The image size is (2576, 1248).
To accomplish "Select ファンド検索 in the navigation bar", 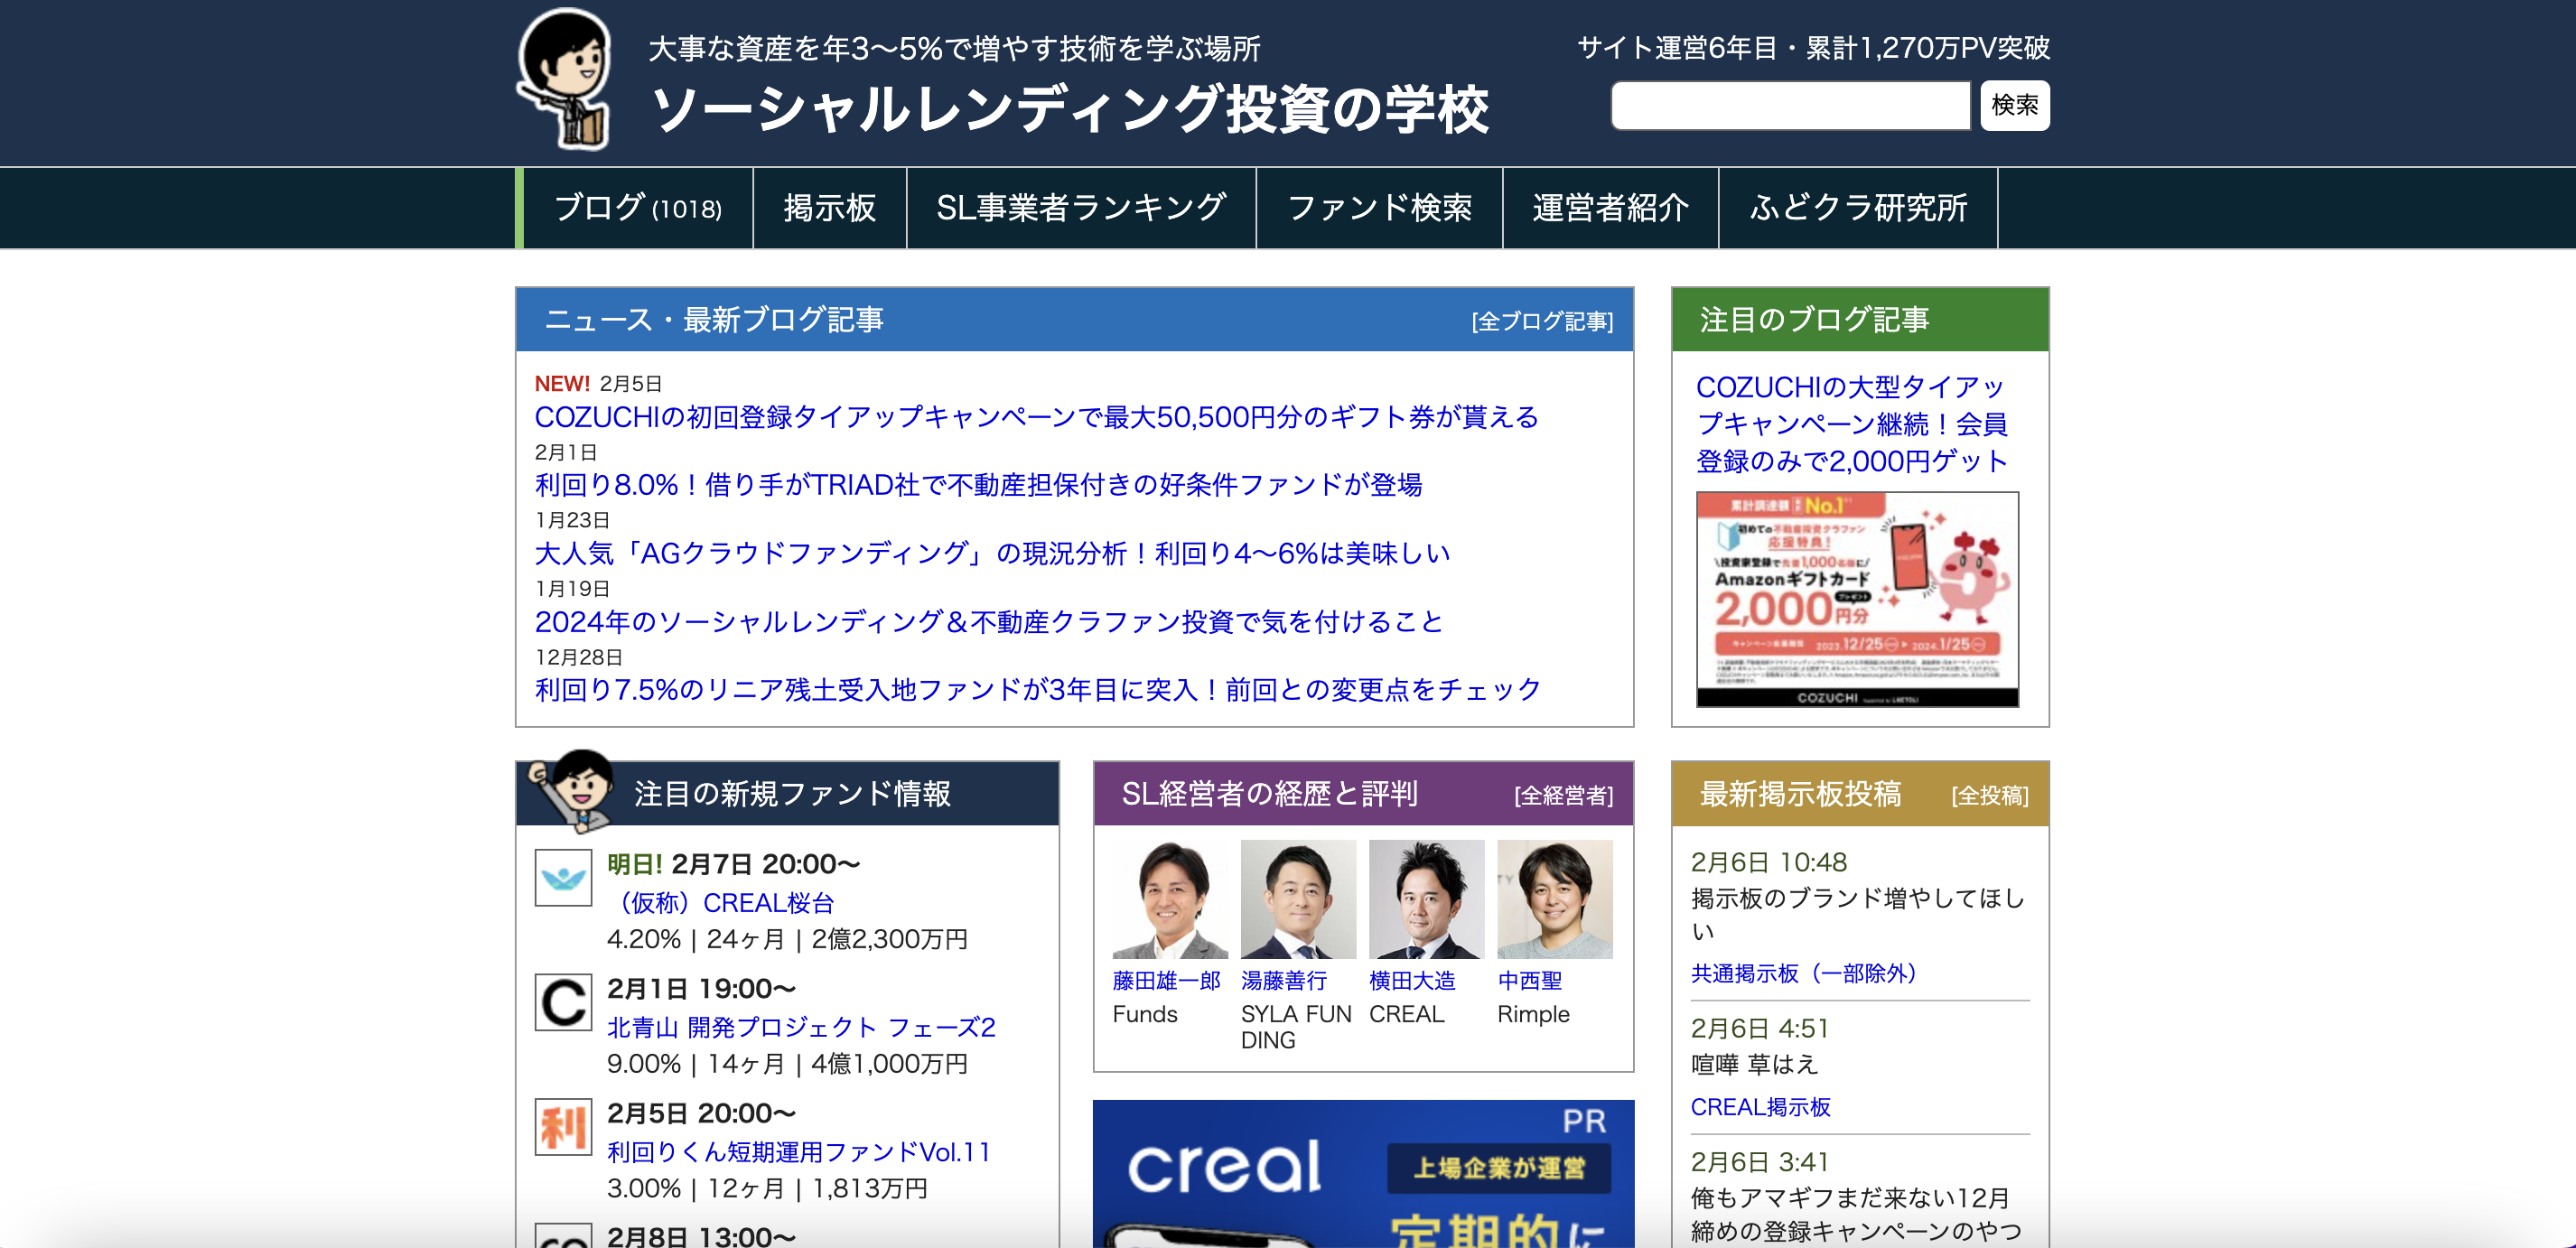I will point(1379,208).
